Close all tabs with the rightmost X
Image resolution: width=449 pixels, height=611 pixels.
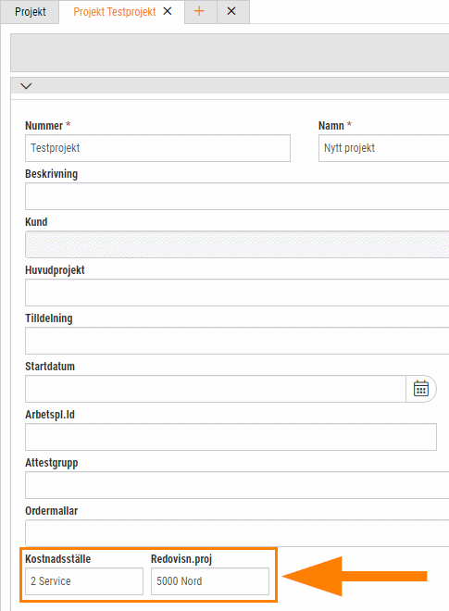231,11
